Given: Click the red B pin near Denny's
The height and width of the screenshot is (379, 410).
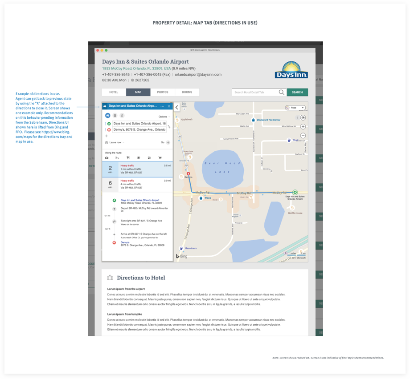Looking at the screenshot, I should 188,173.
